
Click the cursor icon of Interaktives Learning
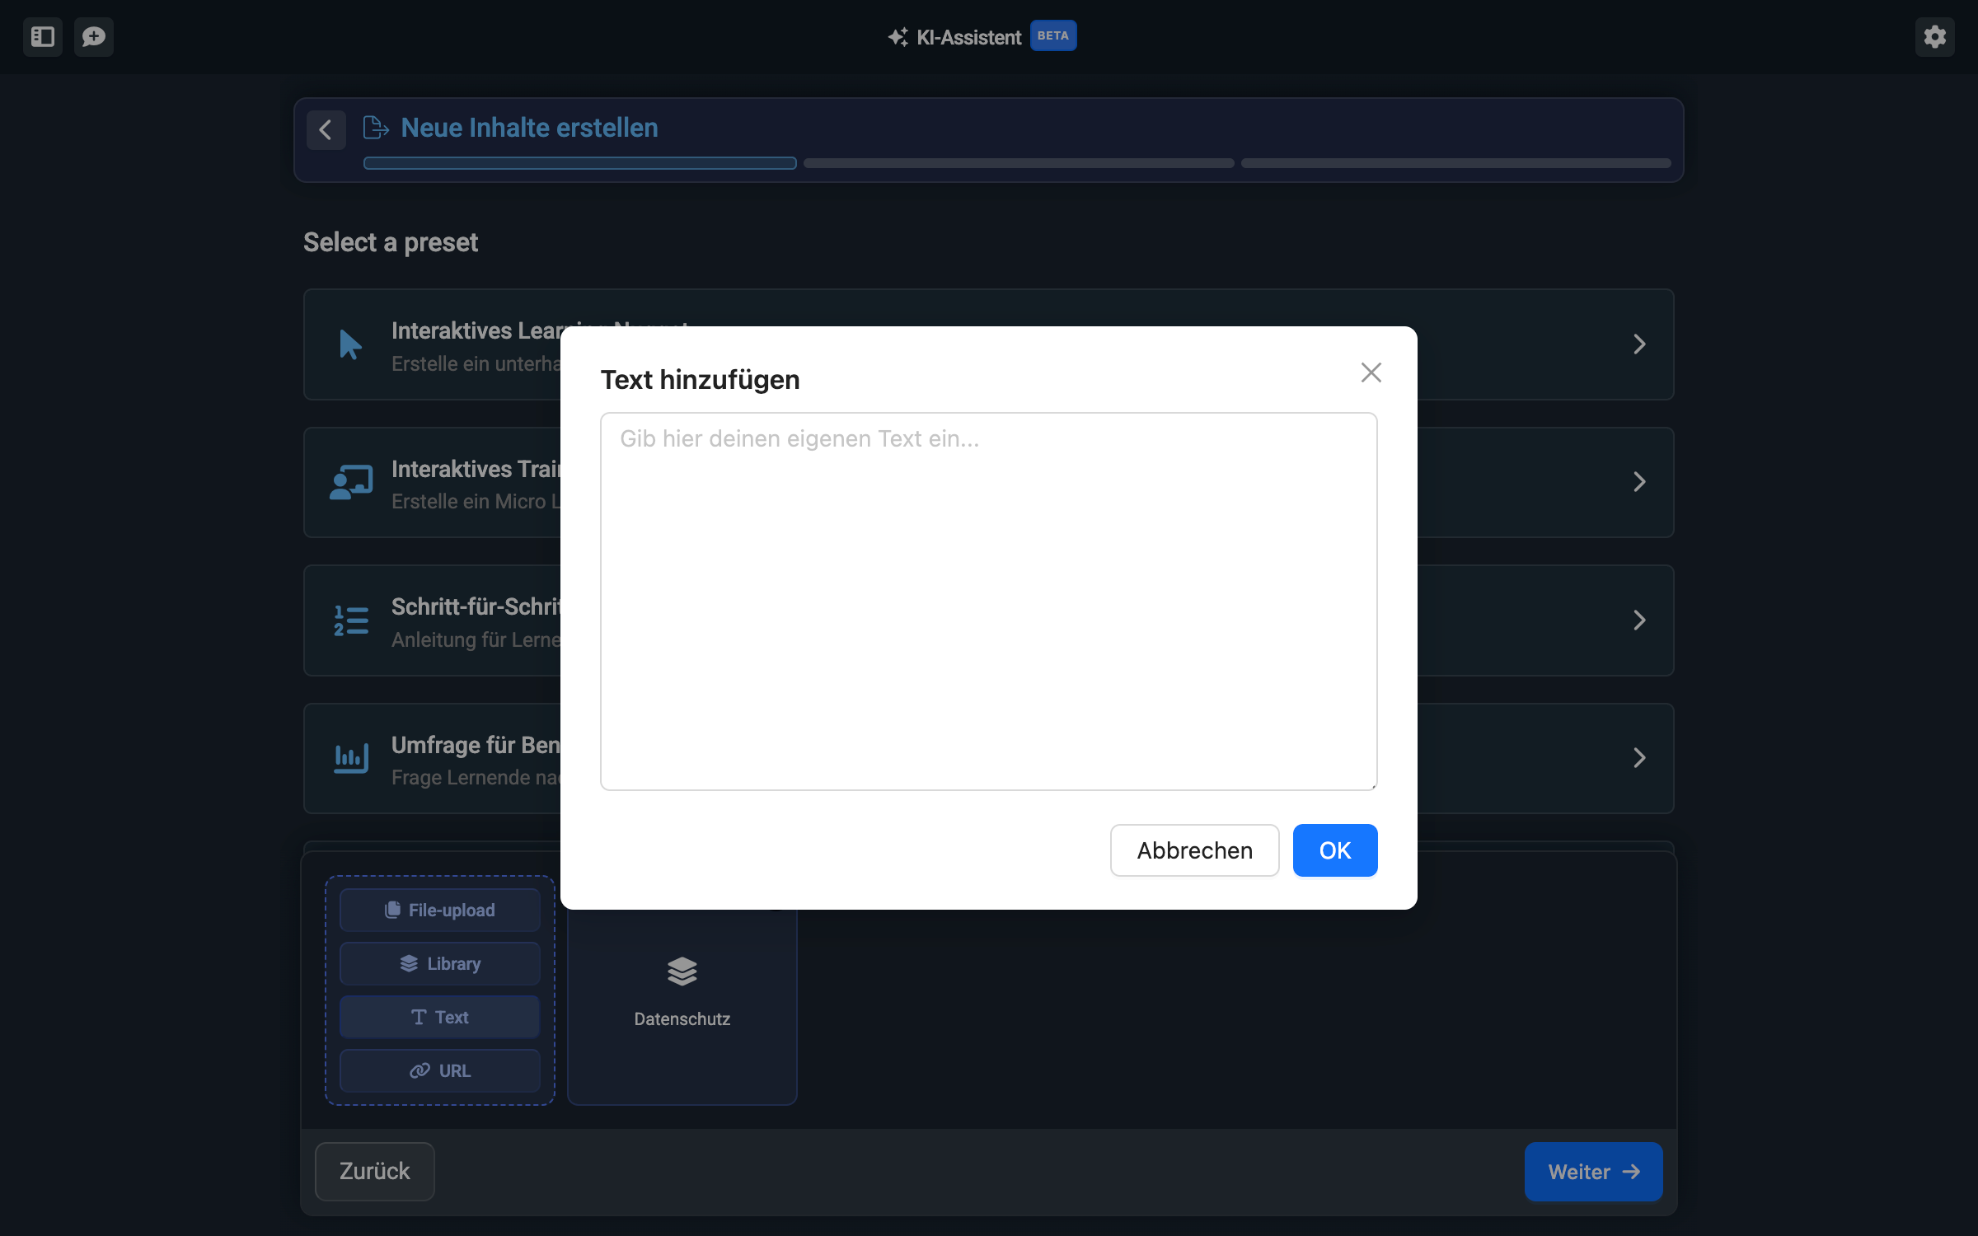tap(350, 344)
